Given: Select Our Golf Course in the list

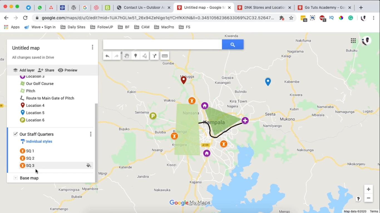Looking at the screenshot, I should [40, 83].
